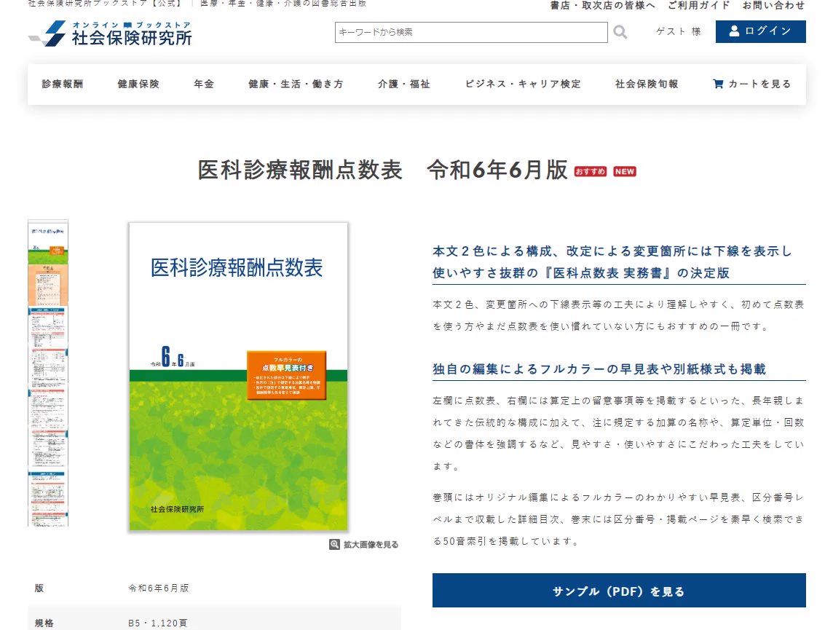Click the おすすめ badge

[x=591, y=172]
